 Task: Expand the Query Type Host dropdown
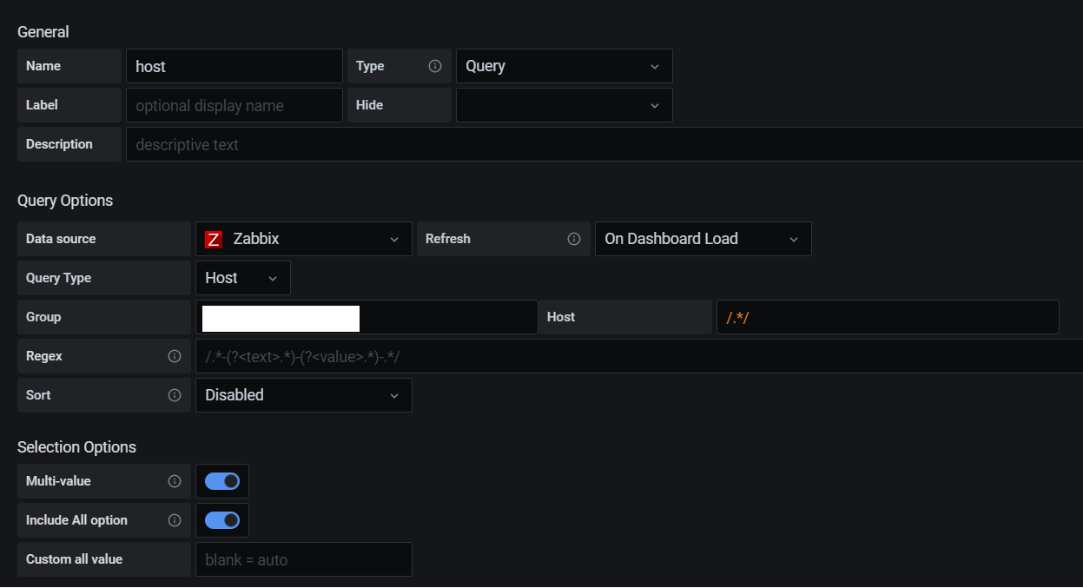pyautogui.click(x=242, y=278)
